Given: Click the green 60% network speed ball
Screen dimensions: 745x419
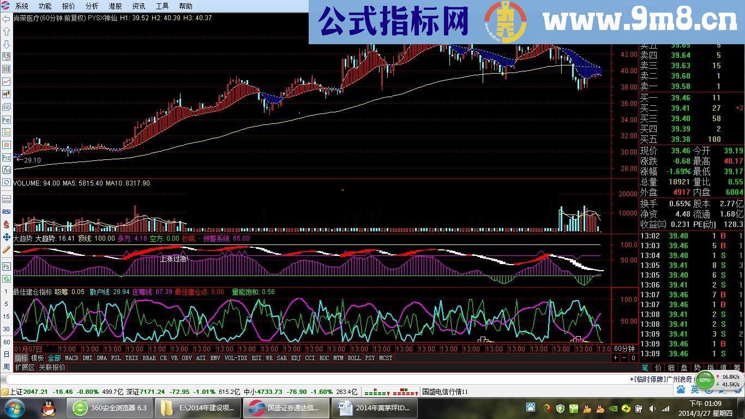Looking at the screenshot, I should [704, 380].
